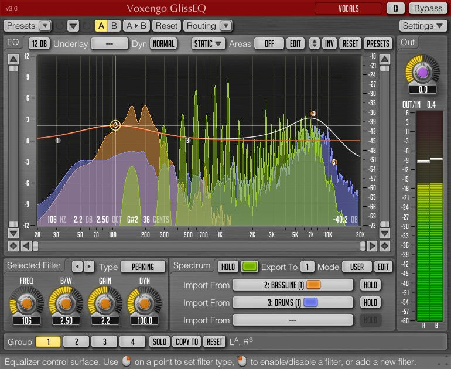Expand the Settings menu
The image size is (451, 369).
[423, 26]
